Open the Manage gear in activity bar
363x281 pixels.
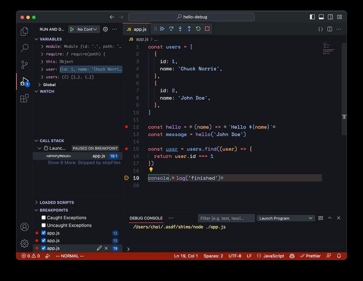pyautogui.click(x=24, y=243)
